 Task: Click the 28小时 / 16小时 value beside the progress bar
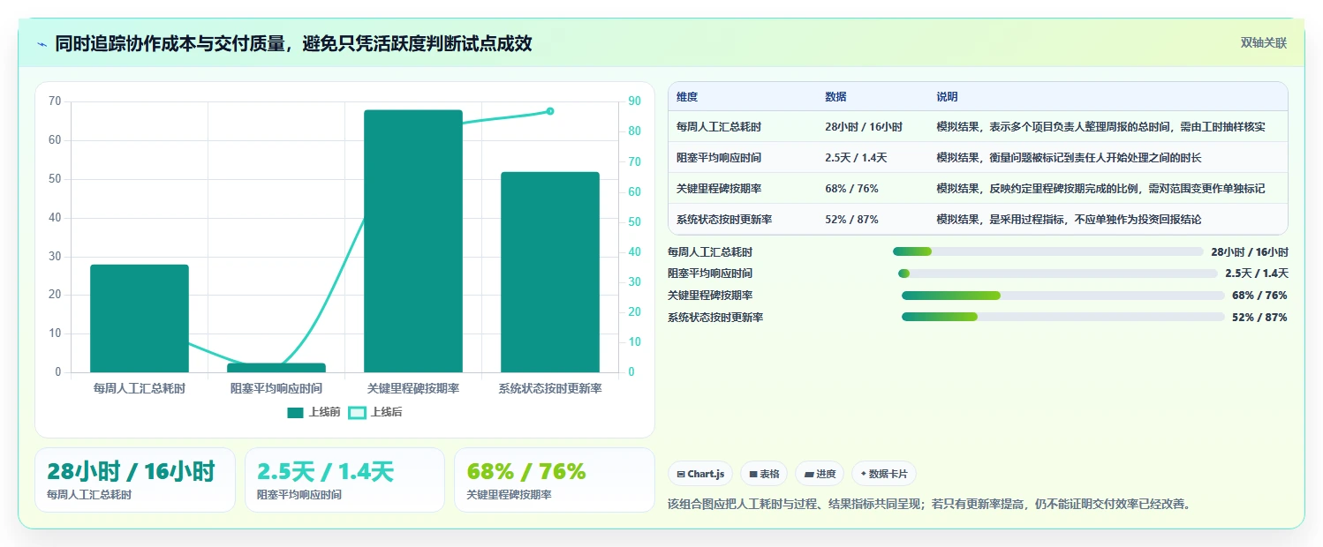[x=1250, y=251]
